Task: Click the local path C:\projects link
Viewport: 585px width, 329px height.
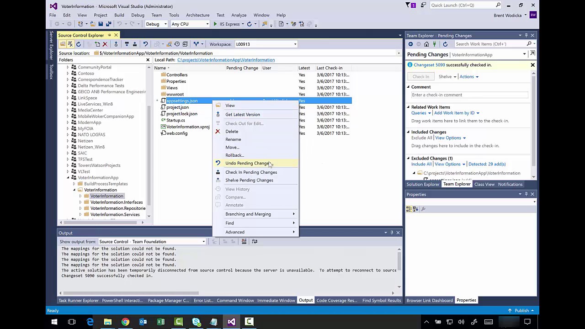Action: pyautogui.click(x=226, y=60)
